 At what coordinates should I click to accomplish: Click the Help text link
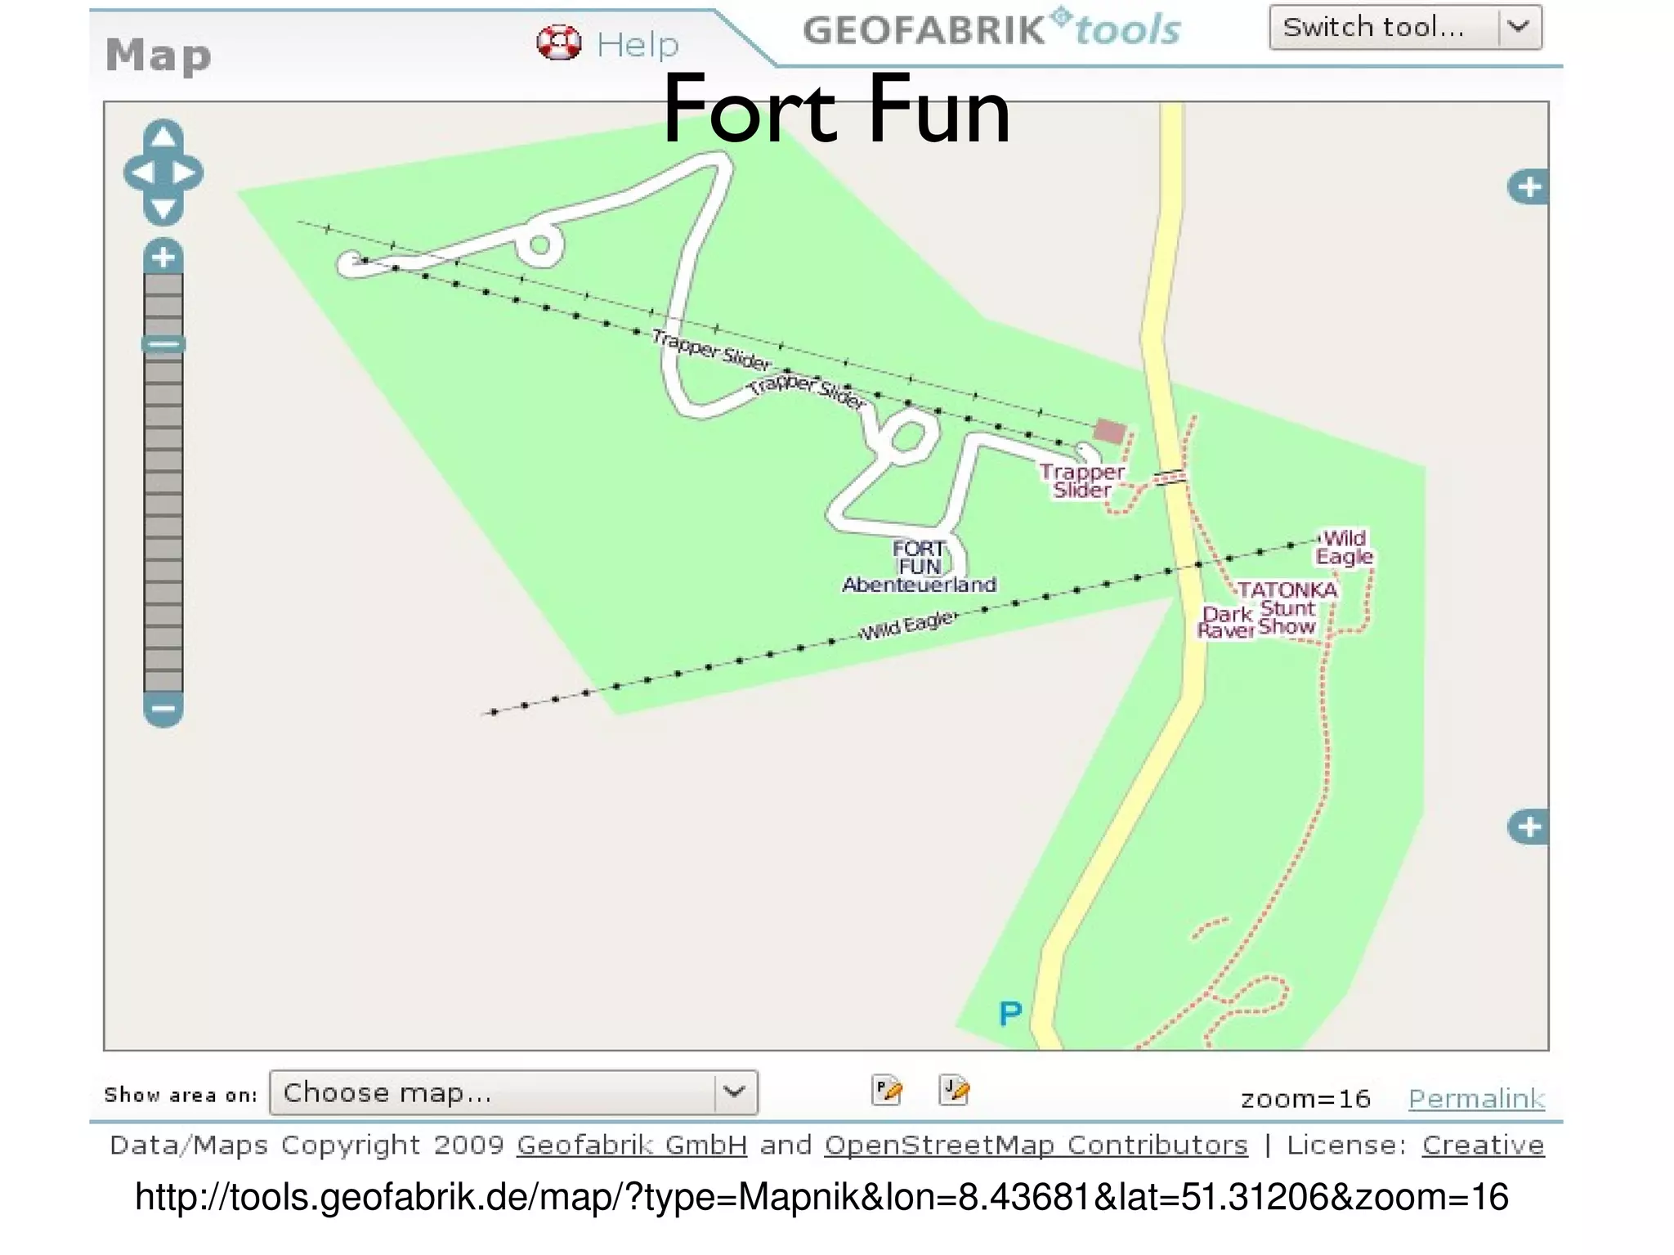(x=638, y=44)
